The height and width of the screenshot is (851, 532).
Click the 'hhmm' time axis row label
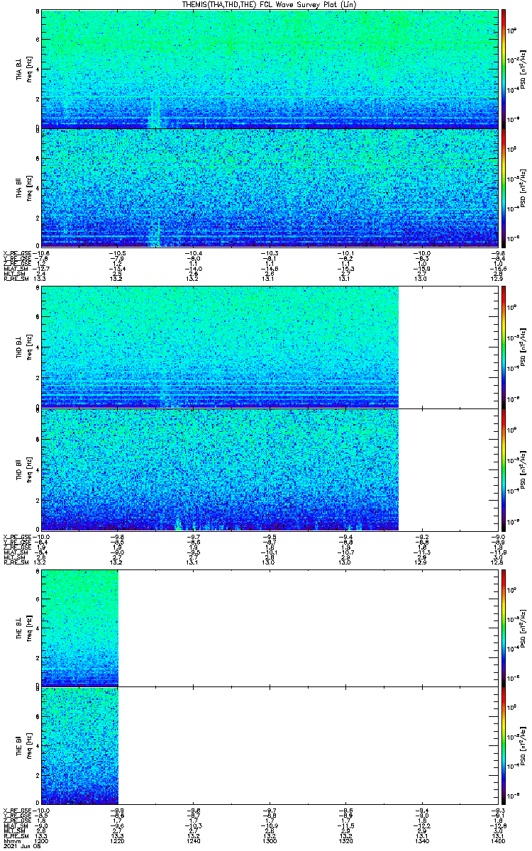(x=11, y=840)
